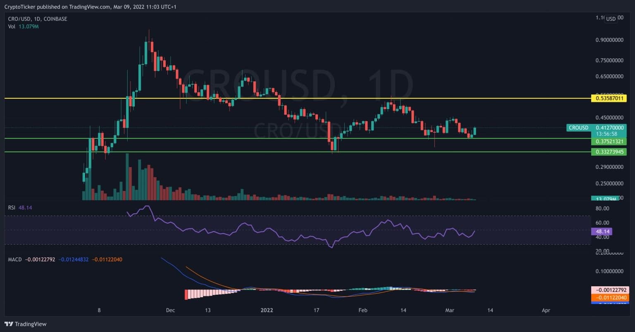Open the USD currency selector
Image resolution: width=635 pixels, height=332 pixels.
(x=611, y=19)
